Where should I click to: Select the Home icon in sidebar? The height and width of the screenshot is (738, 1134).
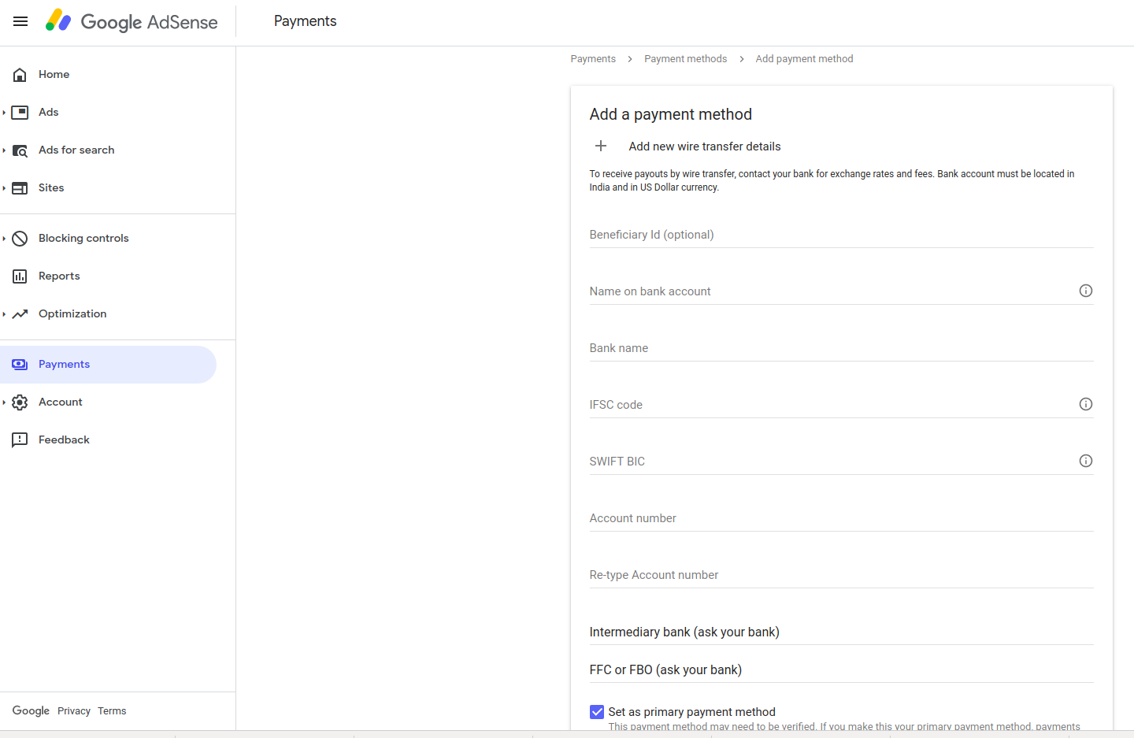[x=19, y=74]
